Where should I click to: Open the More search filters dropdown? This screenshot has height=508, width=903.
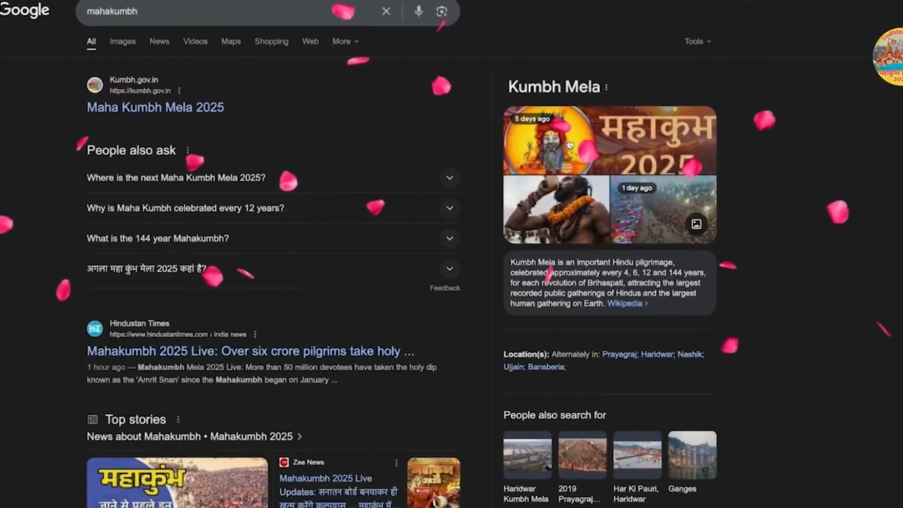point(345,42)
